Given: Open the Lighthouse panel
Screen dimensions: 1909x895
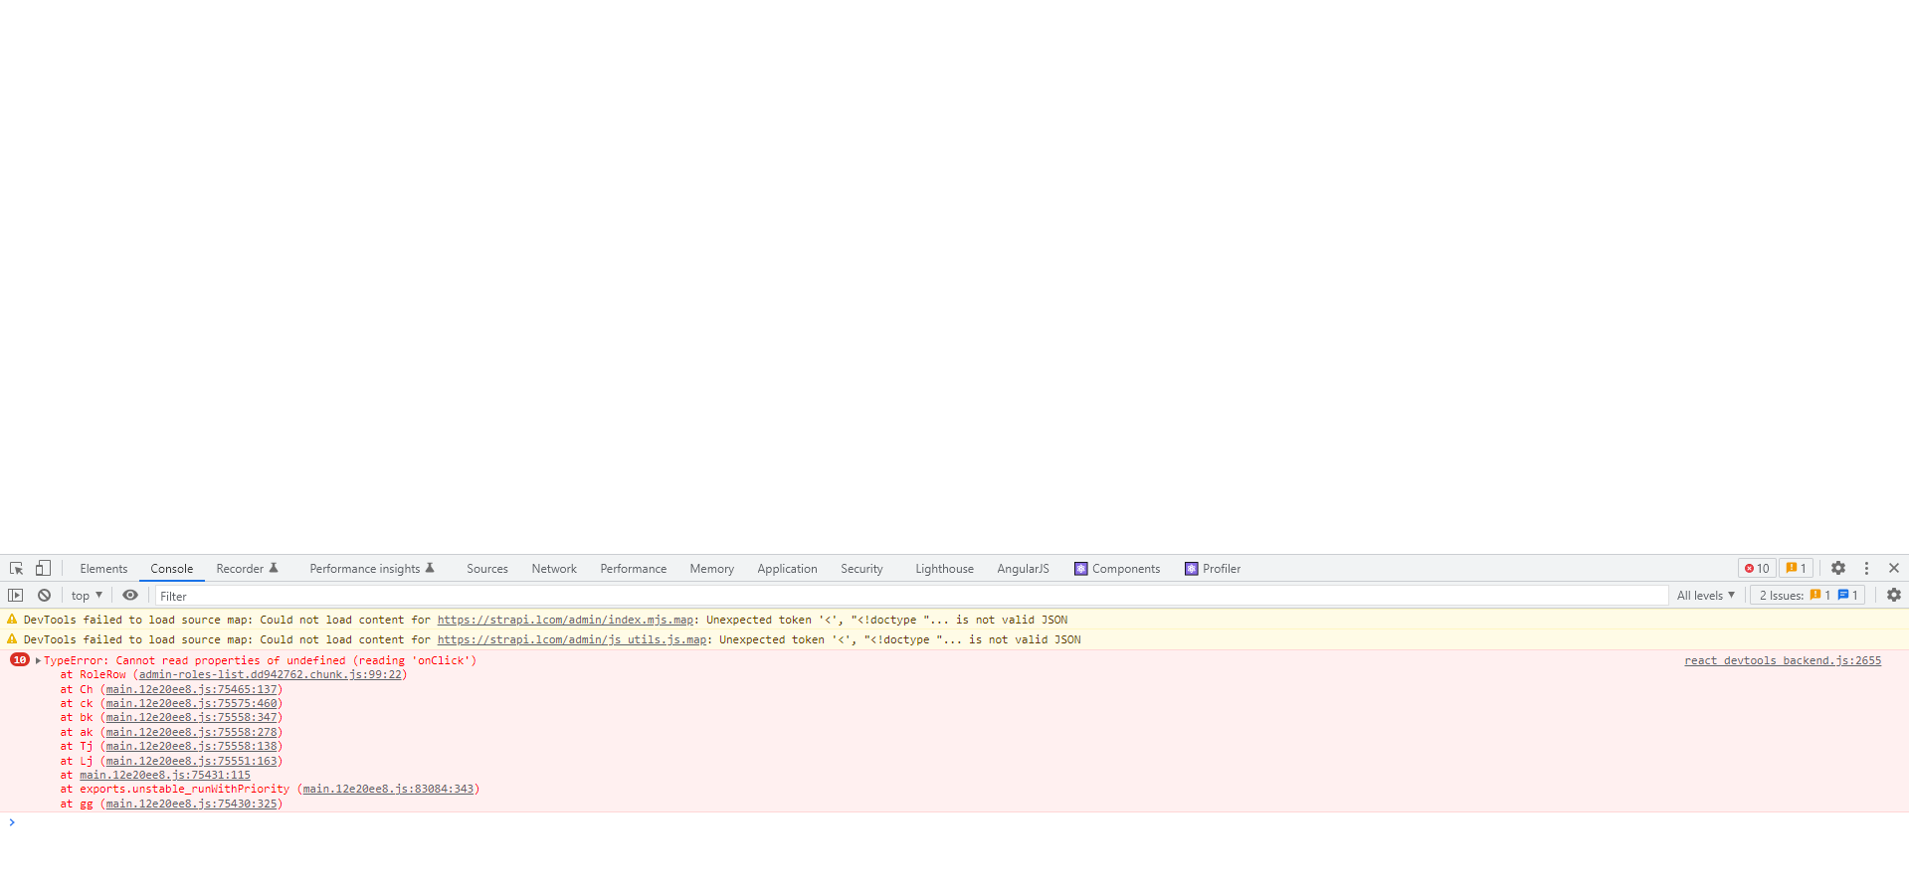Looking at the screenshot, I should 943,568.
